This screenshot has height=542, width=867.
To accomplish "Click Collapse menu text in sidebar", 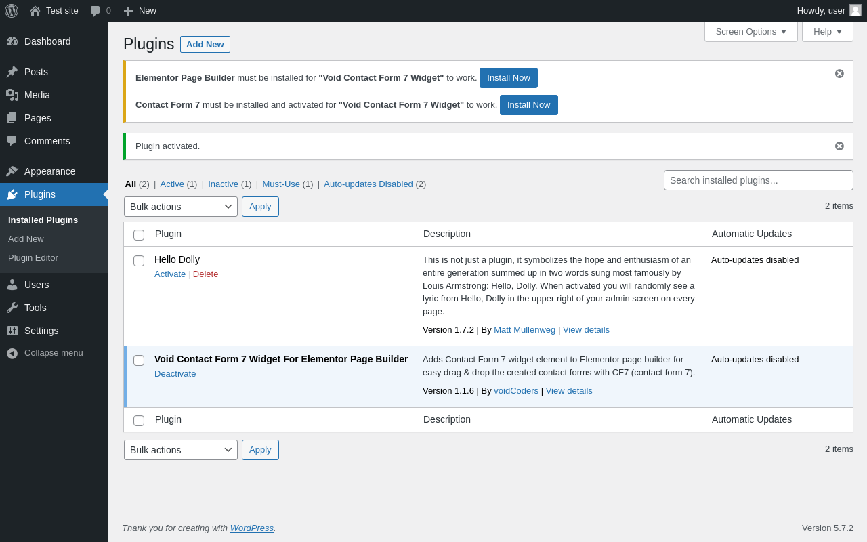I will click(54, 353).
